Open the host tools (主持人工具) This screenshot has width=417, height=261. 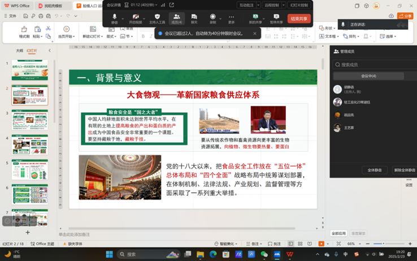coord(157,19)
